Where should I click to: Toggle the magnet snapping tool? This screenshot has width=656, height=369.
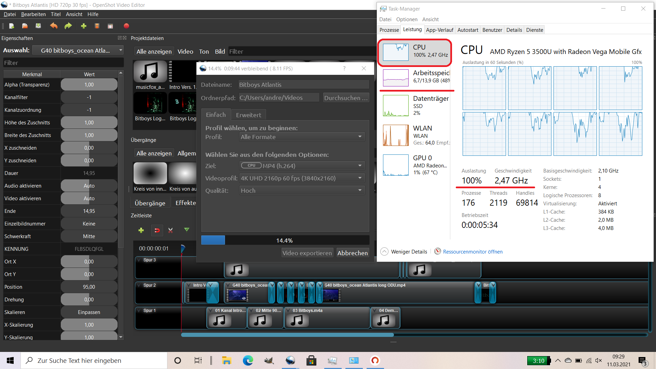point(157,230)
